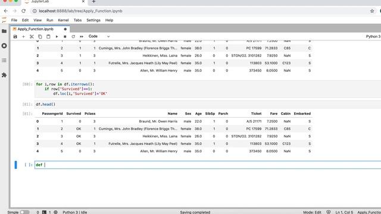Click the Python 3 kernel name button

tap(373, 36)
